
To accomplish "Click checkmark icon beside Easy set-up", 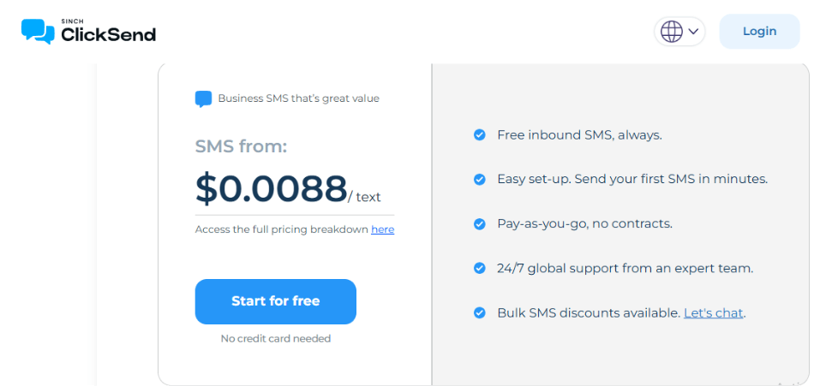I will (480, 179).
